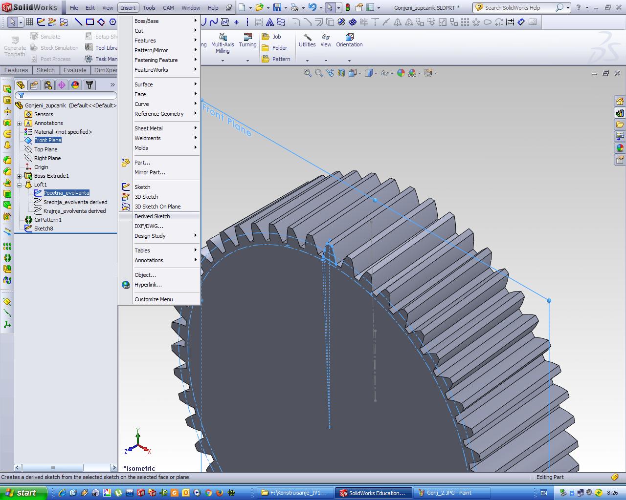The width and height of the screenshot is (626, 500).
Task: Expand the hidden manager tabs chevron
Action: click(x=112, y=85)
